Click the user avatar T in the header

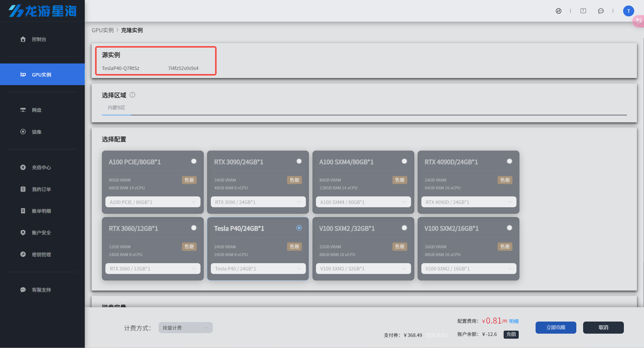point(628,11)
